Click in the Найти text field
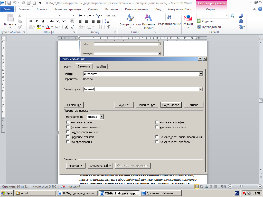Screen dimensions: 263x197 pos(141,74)
